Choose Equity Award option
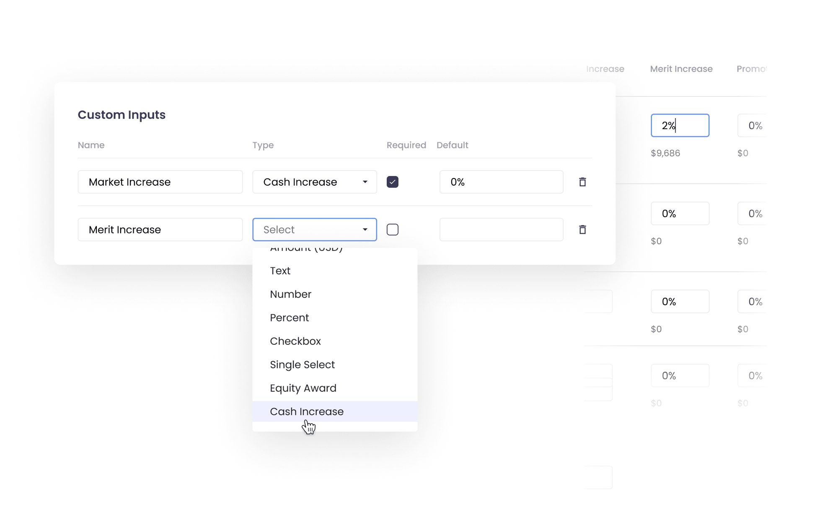Viewport: 838px width, 520px height. 303,388
